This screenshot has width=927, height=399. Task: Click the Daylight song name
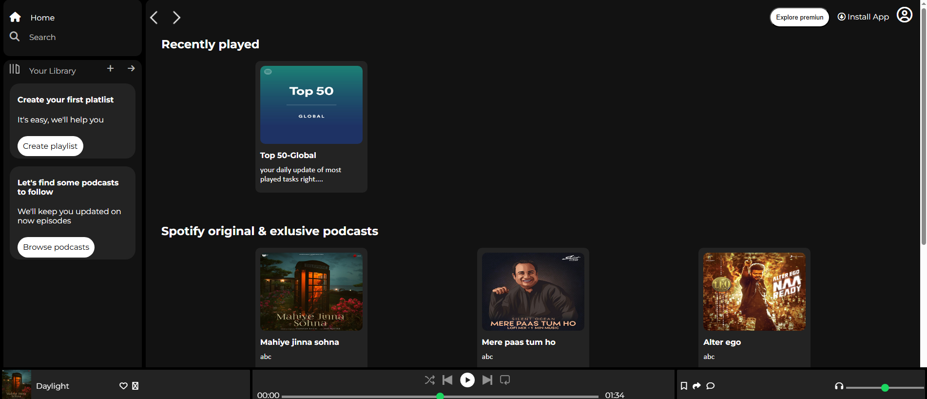point(53,386)
